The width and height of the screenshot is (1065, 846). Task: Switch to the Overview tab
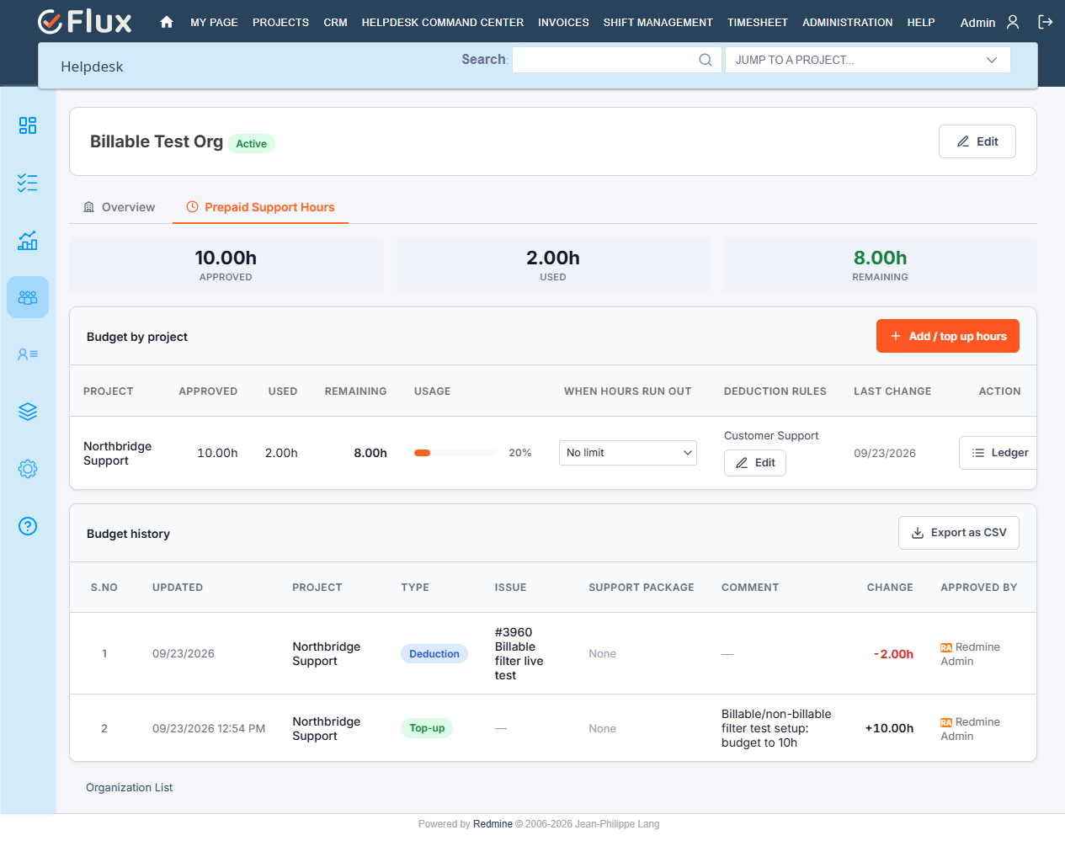[x=120, y=207]
